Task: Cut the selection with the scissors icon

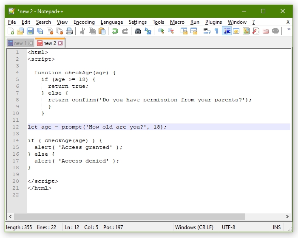Action: point(82,31)
